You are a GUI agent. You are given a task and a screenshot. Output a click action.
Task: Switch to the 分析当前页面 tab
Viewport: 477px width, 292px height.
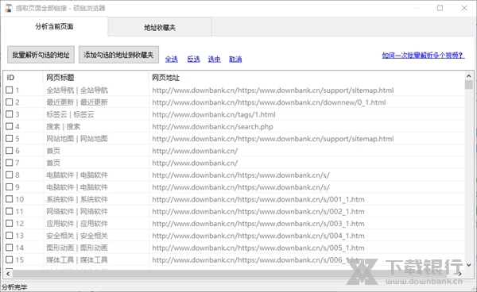[x=54, y=27]
